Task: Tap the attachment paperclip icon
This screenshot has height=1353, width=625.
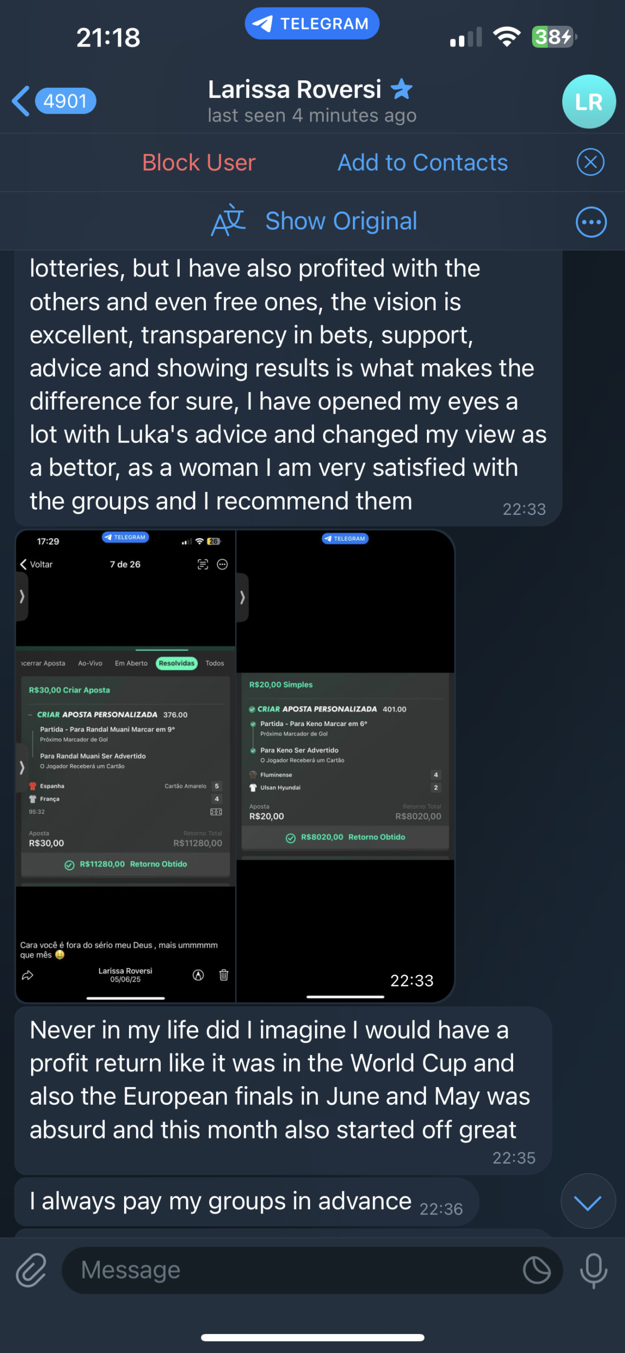Action: 31,1269
